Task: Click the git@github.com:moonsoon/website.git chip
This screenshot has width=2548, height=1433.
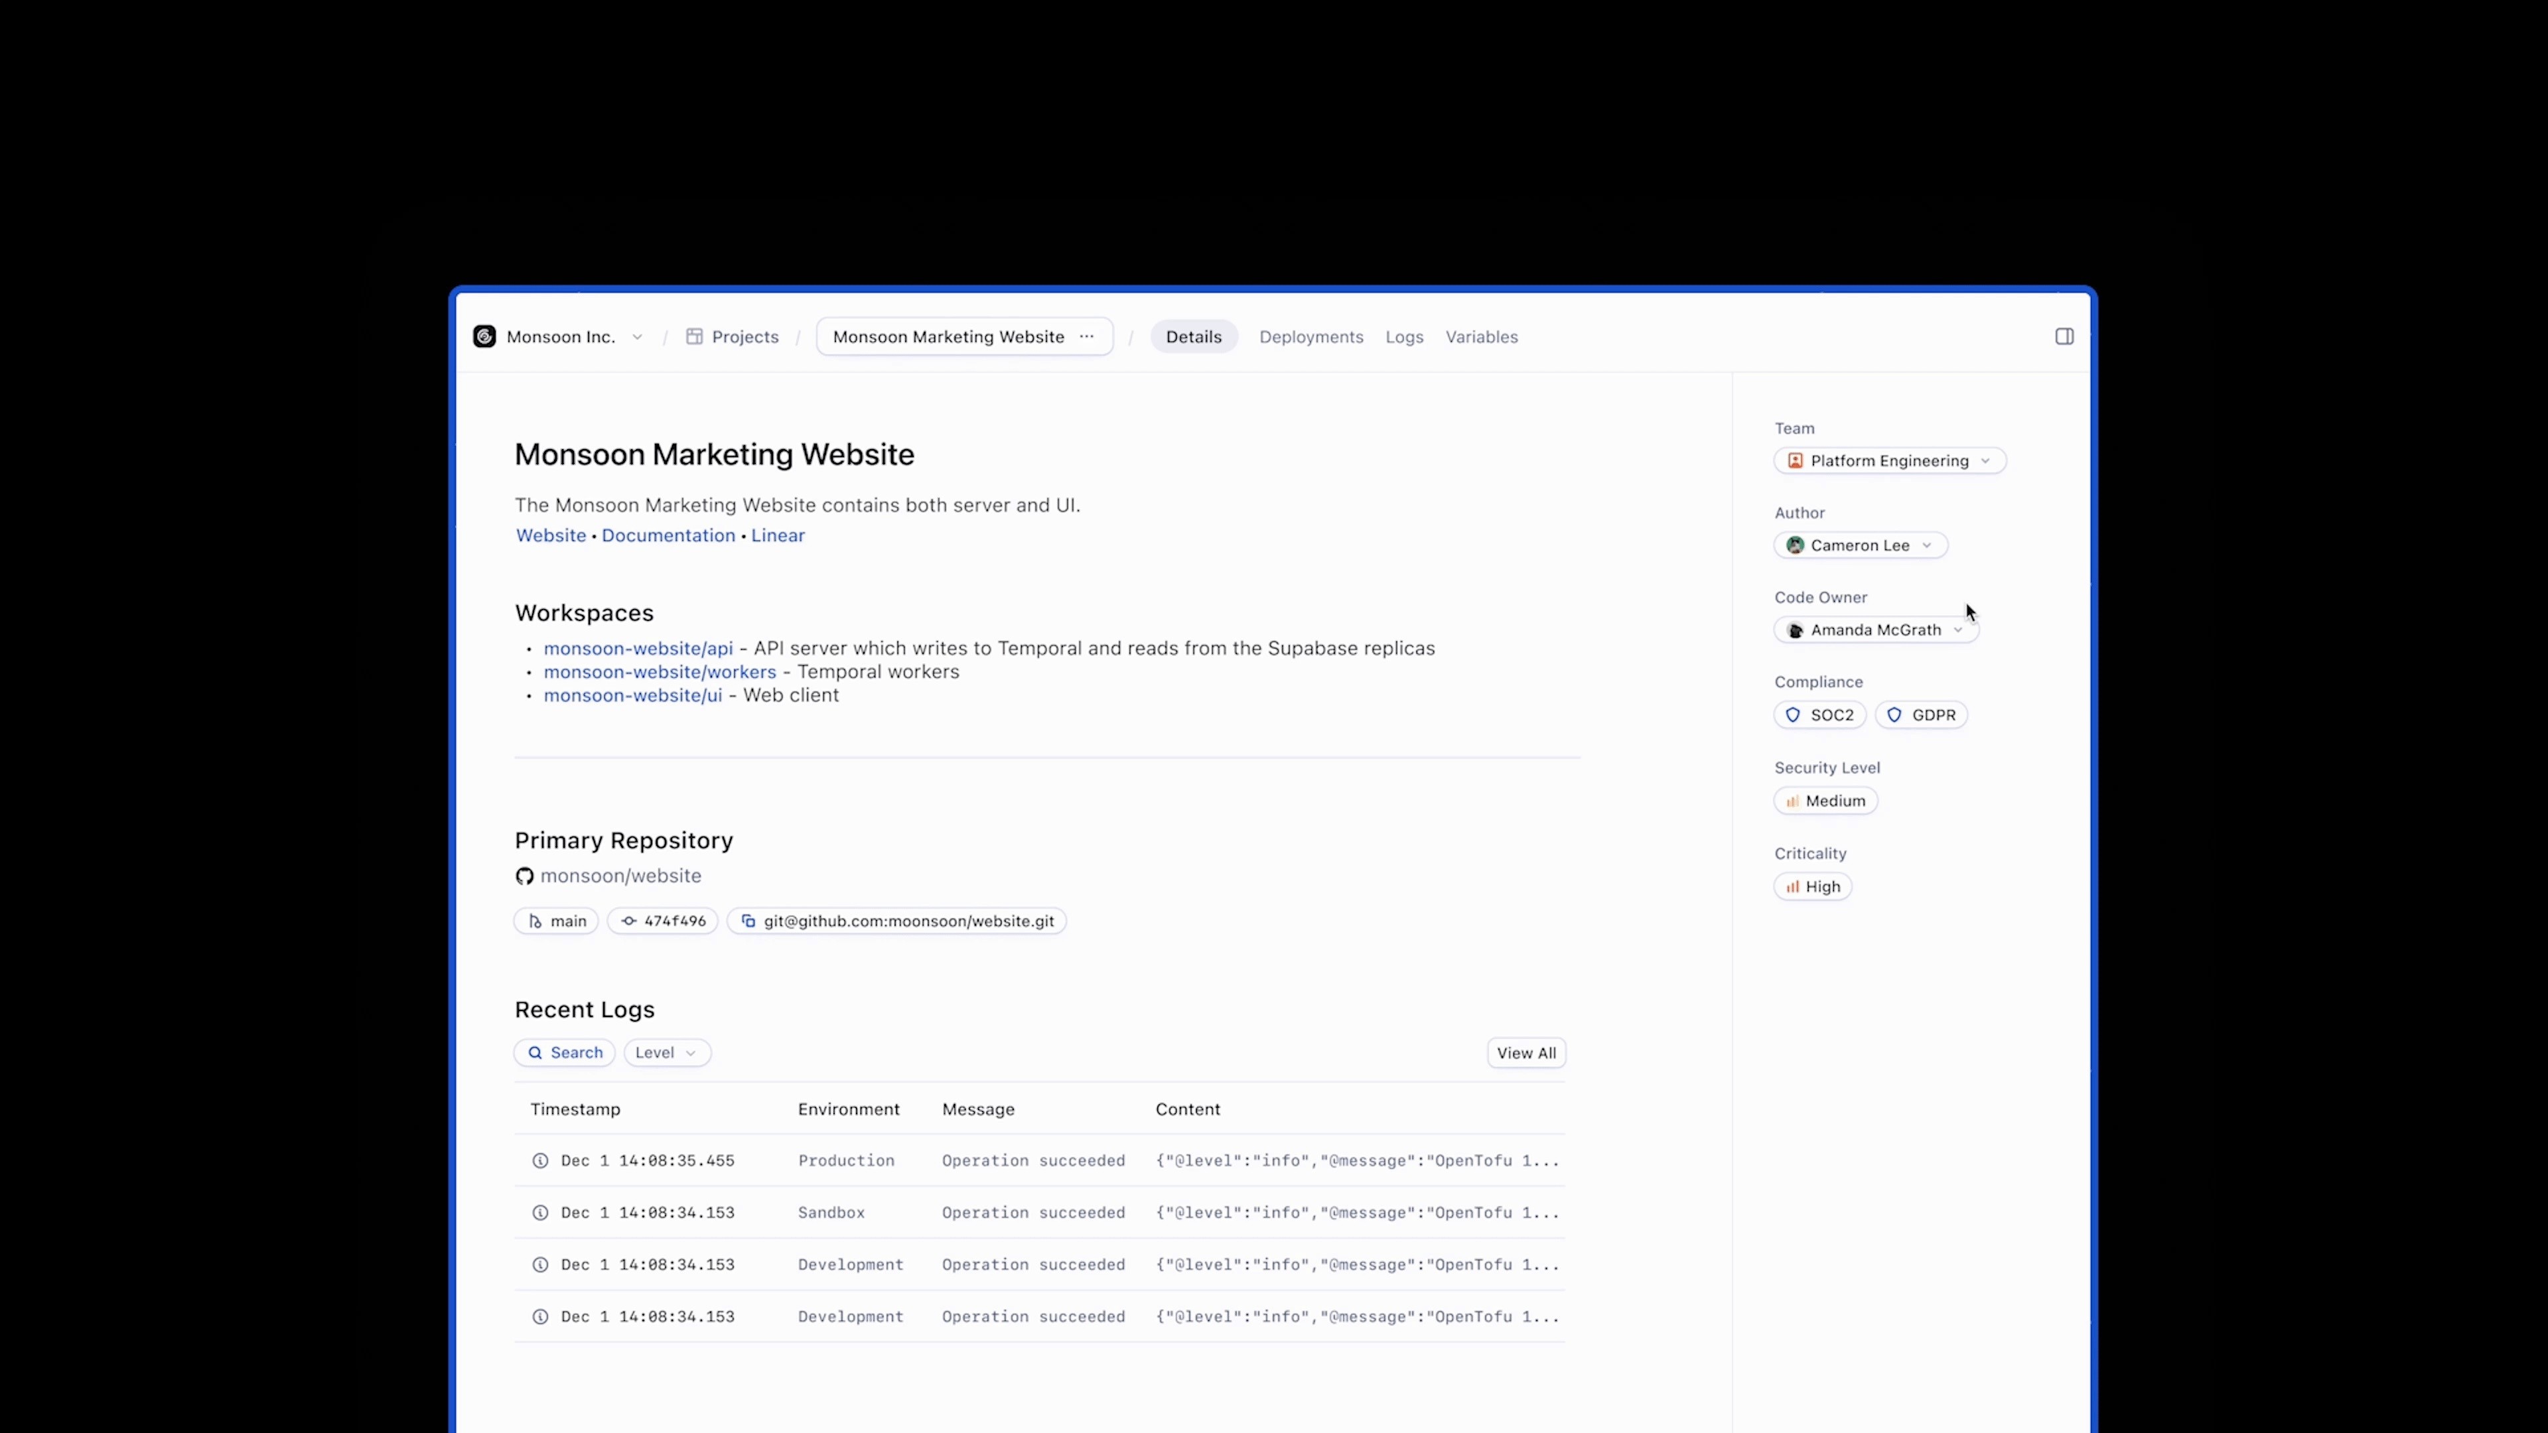Action: (x=896, y=921)
